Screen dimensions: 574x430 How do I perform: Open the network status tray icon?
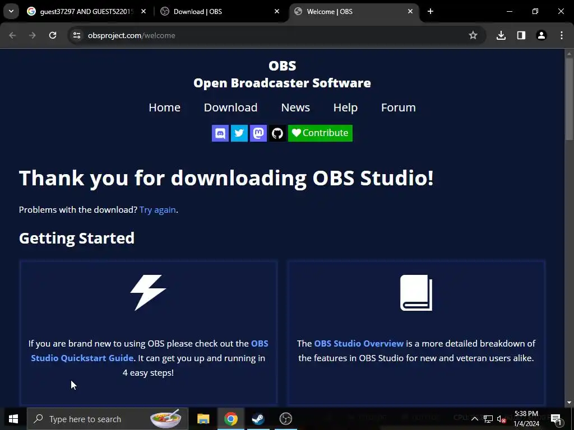[488, 419]
